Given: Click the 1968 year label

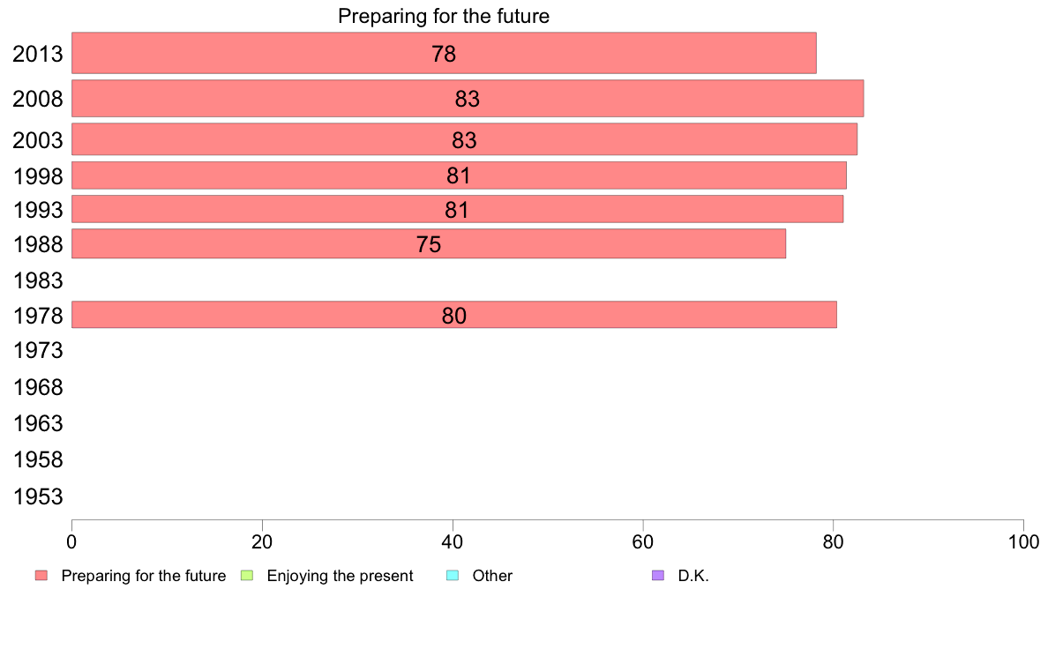Looking at the screenshot, I should point(38,388).
